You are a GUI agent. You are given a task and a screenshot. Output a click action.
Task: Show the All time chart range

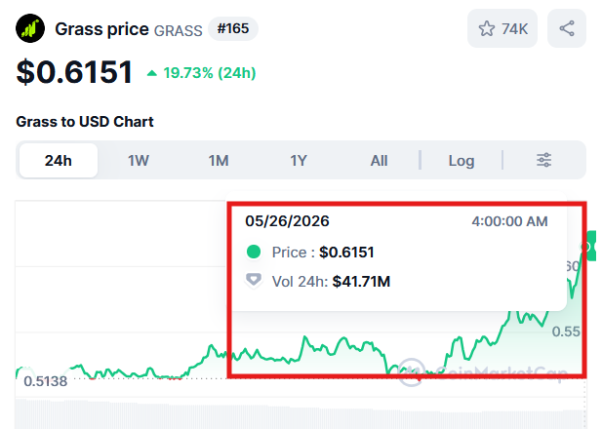(379, 161)
